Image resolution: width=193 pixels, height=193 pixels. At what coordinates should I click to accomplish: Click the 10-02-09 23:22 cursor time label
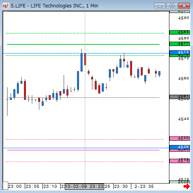(x=85, y=187)
